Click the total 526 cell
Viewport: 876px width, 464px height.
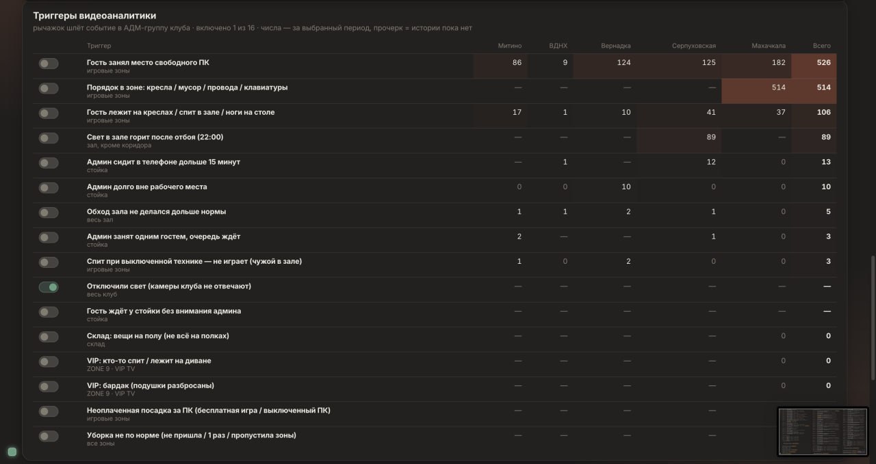pyautogui.click(x=814, y=66)
